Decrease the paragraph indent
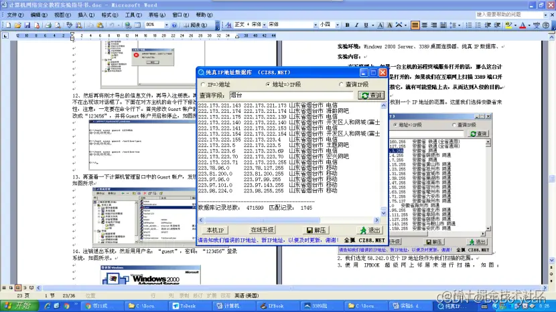Image resolution: width=556 pixels, height=312 pixels. pyautogui.click(x=488, y=25)
